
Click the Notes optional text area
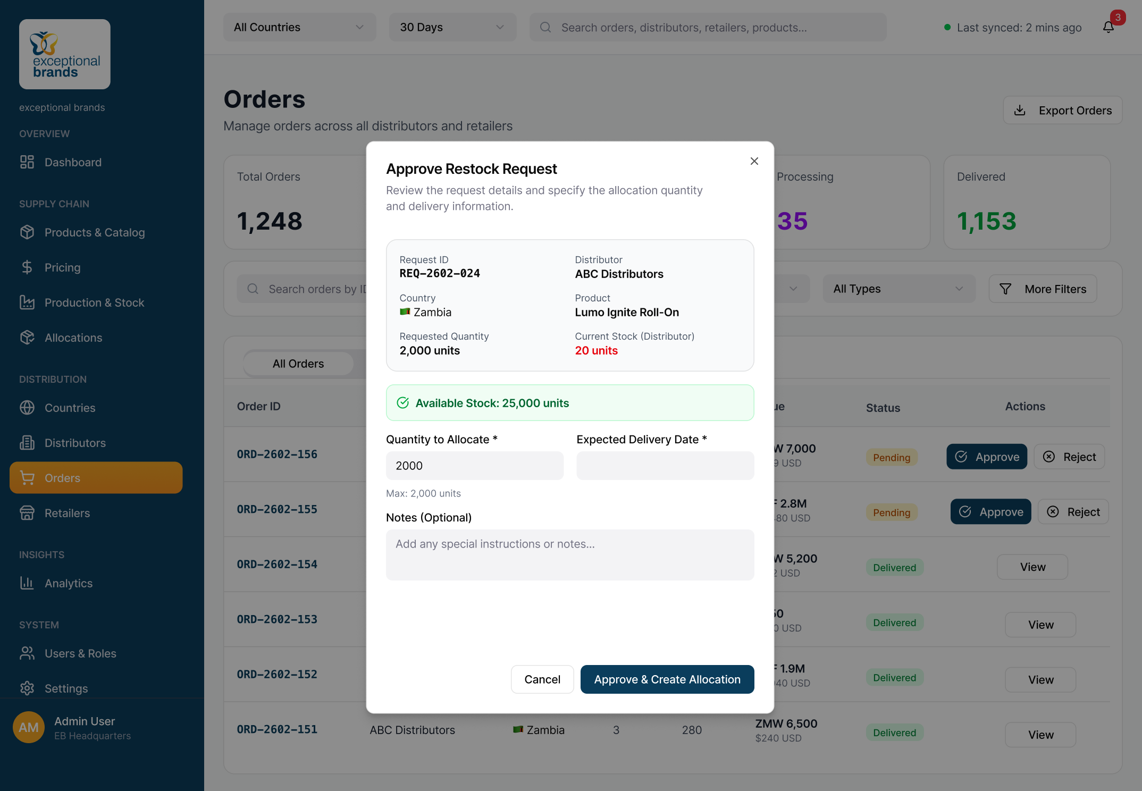tap(570, 554)
